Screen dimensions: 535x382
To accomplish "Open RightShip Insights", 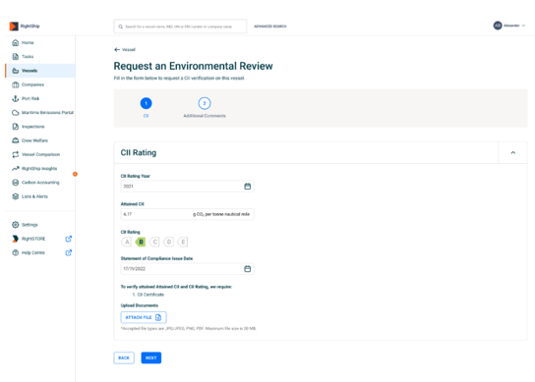I will click(40, 168).
